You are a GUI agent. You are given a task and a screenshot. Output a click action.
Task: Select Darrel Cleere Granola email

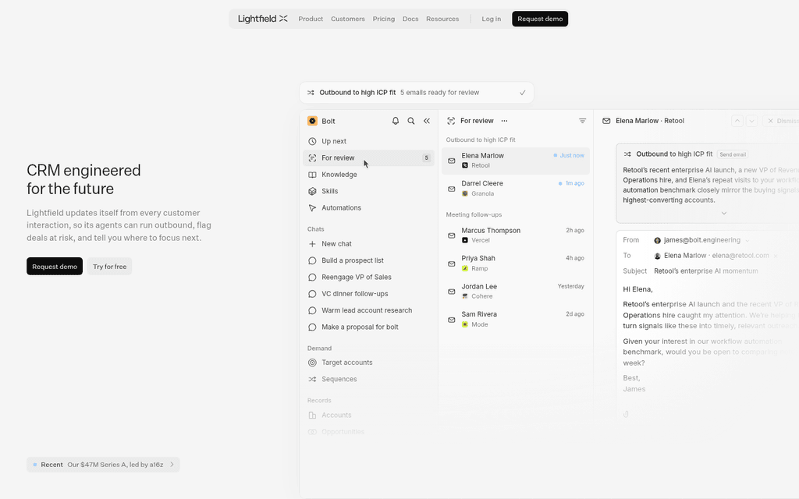pyautogui.click(x=516, y=189)
